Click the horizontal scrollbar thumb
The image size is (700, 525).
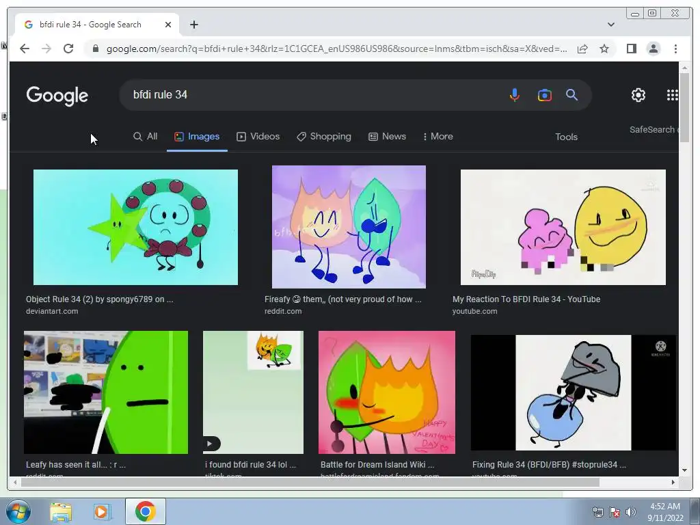(310, 482)
